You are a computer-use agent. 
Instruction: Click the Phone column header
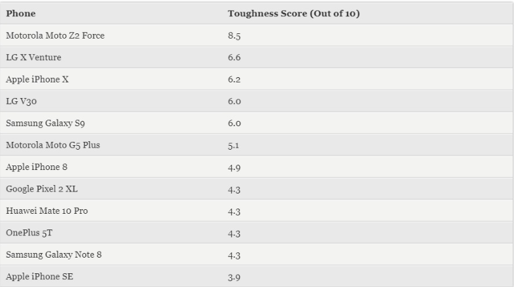click(x=21, y=14)
